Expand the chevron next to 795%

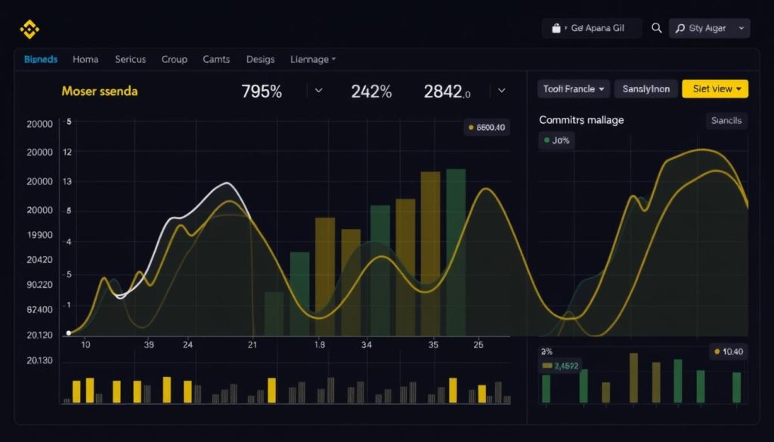319,90
